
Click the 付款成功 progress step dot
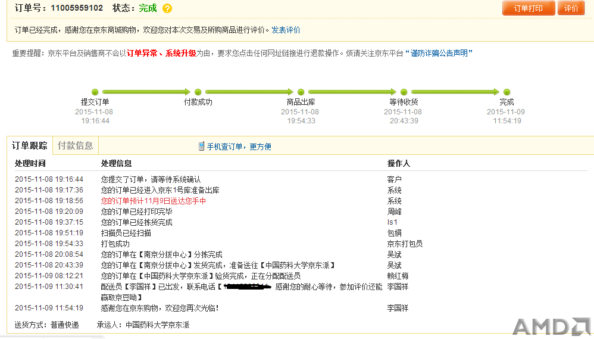pos(198,92)
